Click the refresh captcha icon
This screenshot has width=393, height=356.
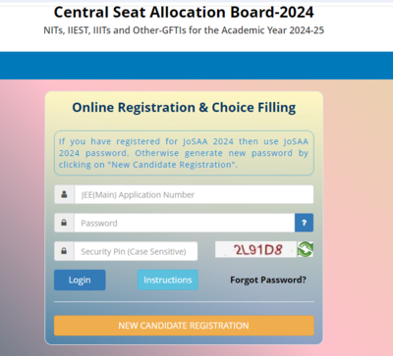(x=306, y=249)
